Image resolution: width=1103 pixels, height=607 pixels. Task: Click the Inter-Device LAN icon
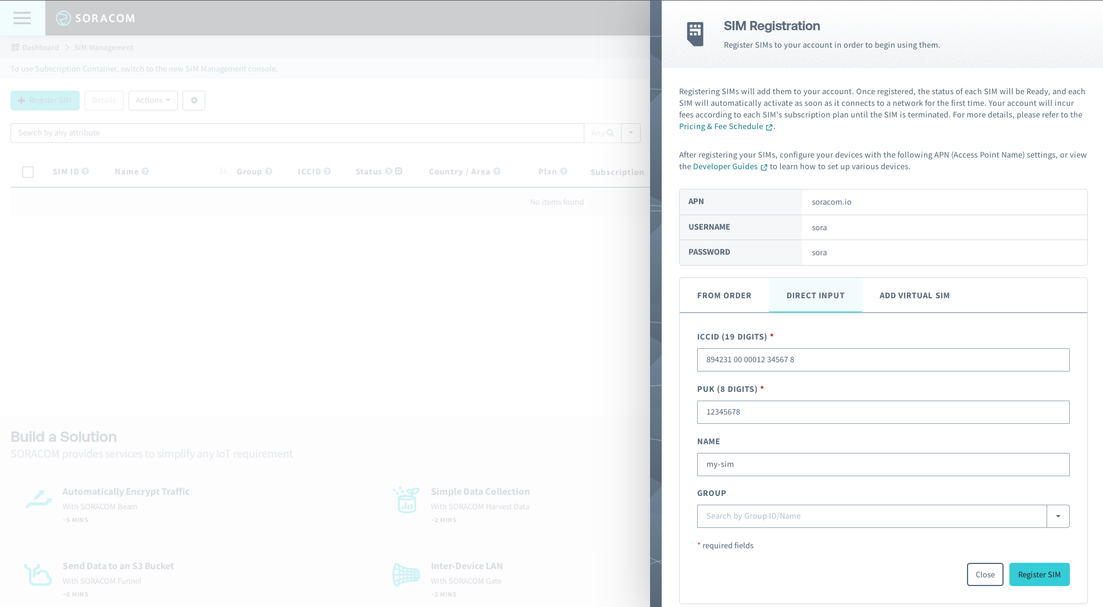point(406,574)
